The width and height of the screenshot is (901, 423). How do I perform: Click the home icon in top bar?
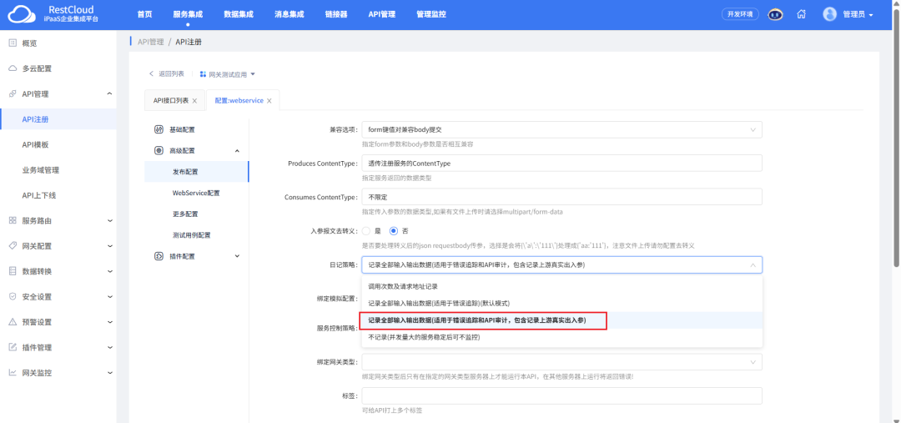click(x=801, y=14)
